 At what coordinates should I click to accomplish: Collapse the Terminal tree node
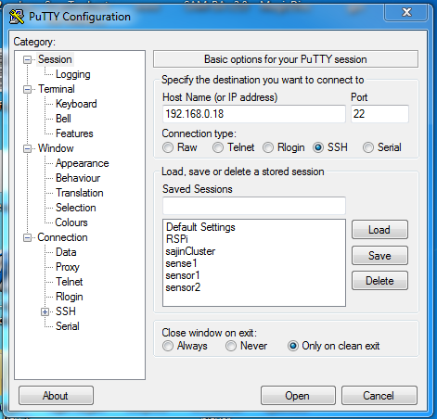tap(28, 90)
